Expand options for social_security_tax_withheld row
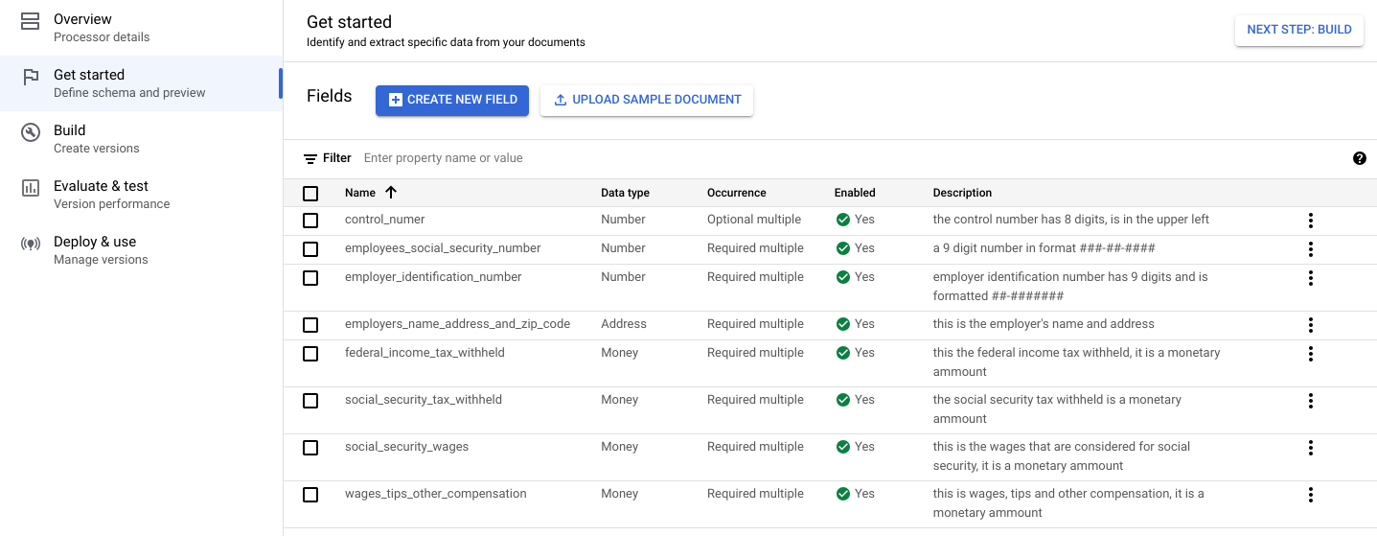The height and width of the screenshot is (536, 1377). pos(1310,401)
